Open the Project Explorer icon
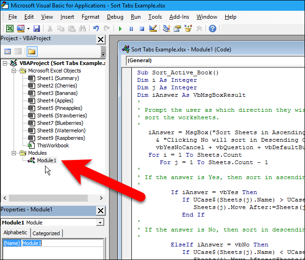This screenshot has width=305, height=260. coord(167,29)
